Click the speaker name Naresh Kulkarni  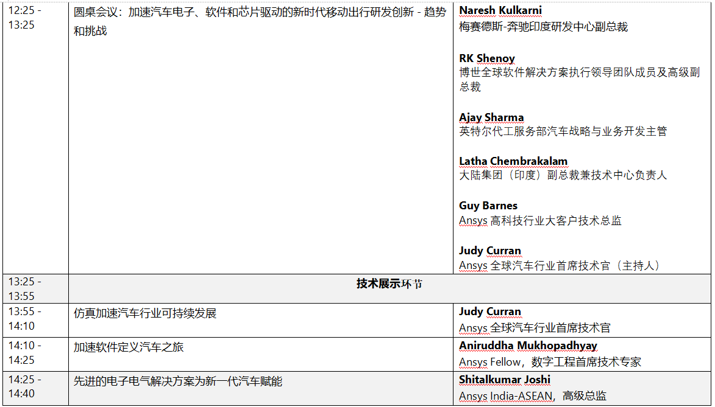point(500,10)
